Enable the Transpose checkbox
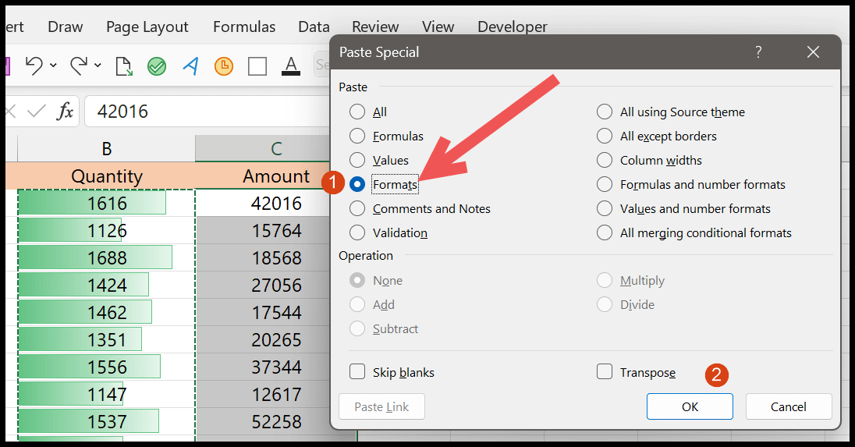Image resolution: width=855 pixels, height=447 pixels. pyautogui.click(x=604, y=372)
